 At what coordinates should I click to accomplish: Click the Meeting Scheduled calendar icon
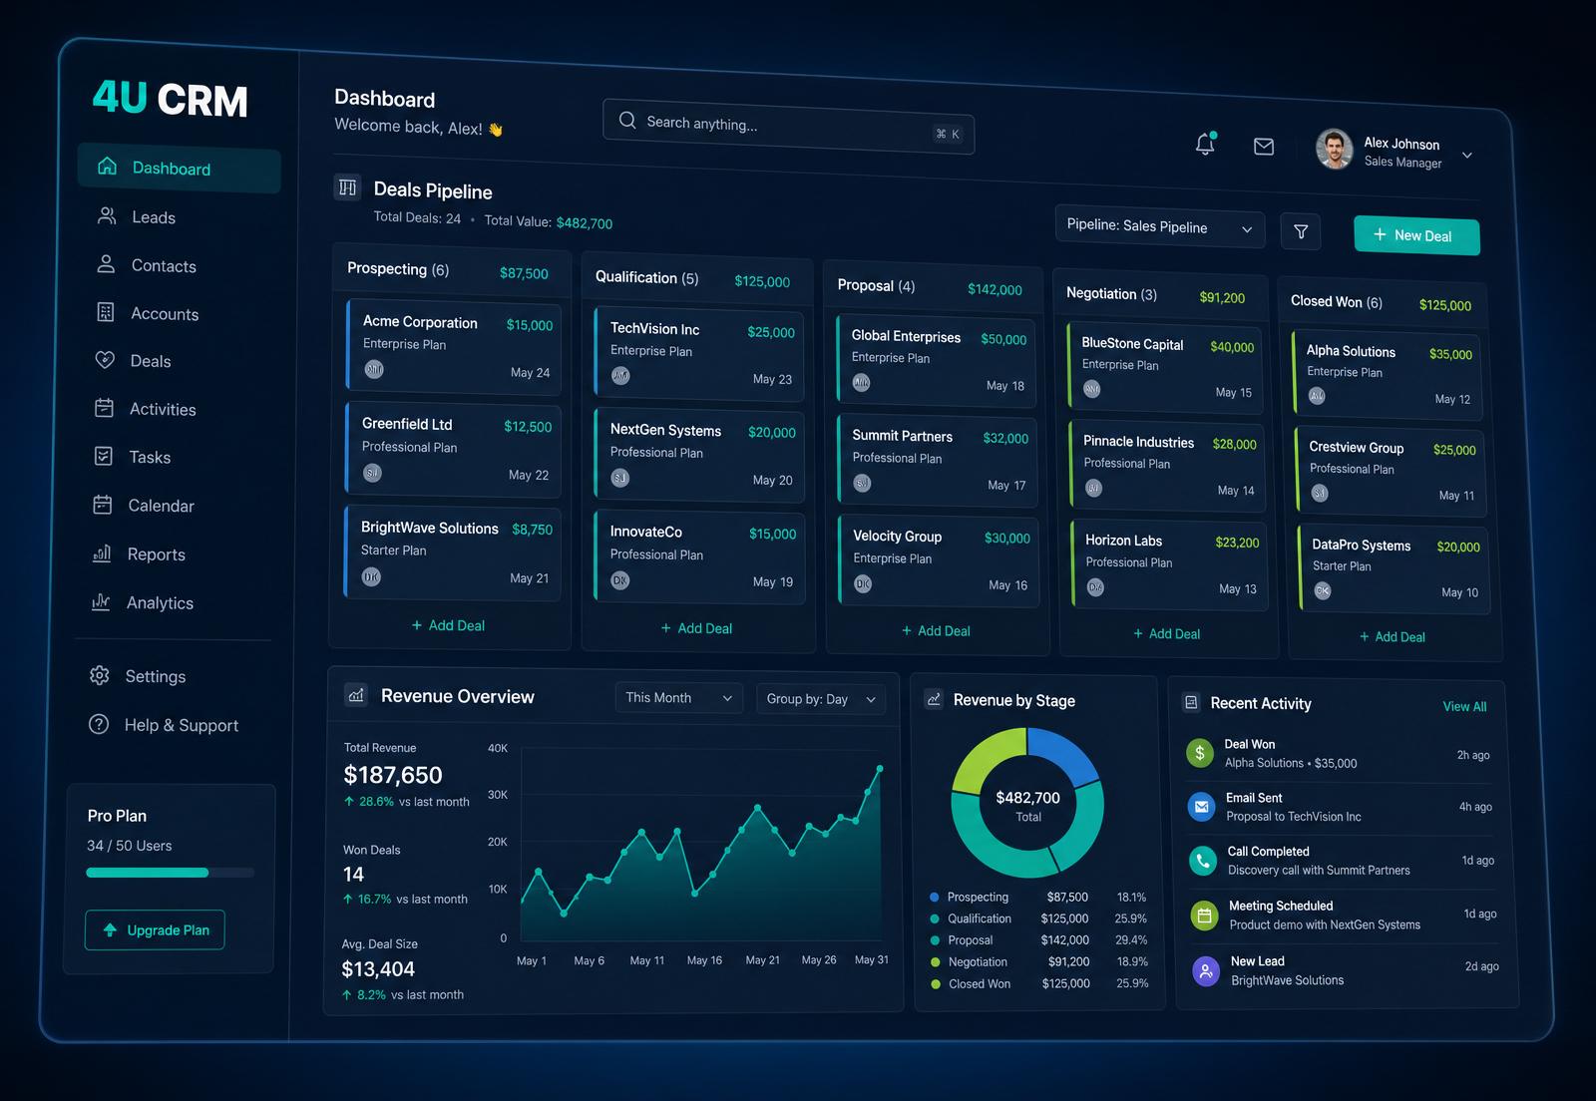click(x=1205, y=915)
